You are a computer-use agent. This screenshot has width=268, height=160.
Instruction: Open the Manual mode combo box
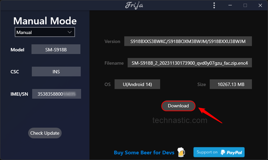point(45,32)
